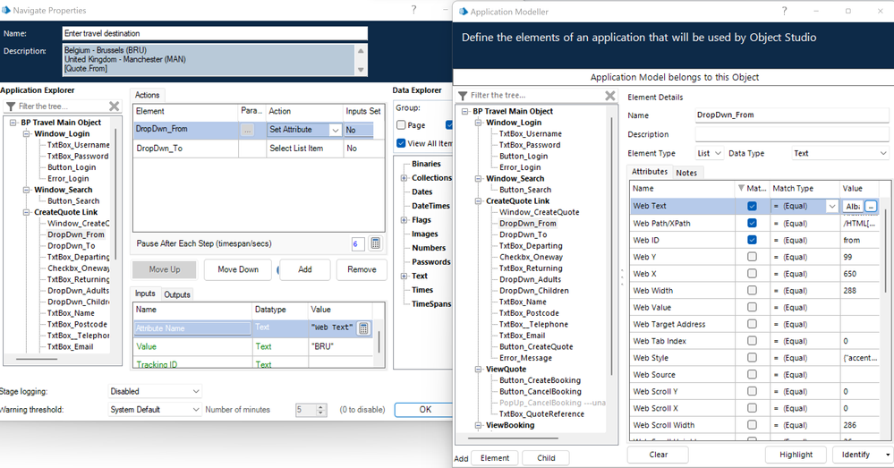Click ellipsis button in Web Text value
This screenshot has height=468, width=894.
871,206
